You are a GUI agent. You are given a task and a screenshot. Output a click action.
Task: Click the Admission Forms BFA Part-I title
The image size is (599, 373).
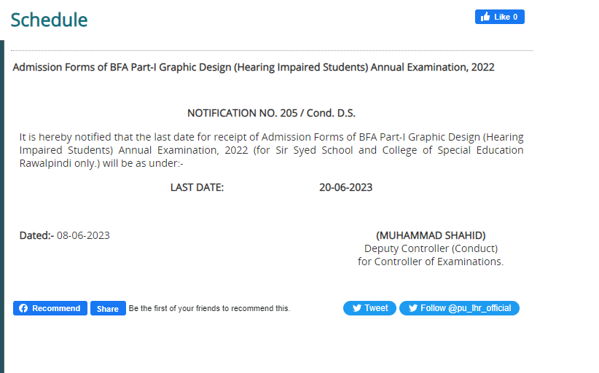point(254,67)
